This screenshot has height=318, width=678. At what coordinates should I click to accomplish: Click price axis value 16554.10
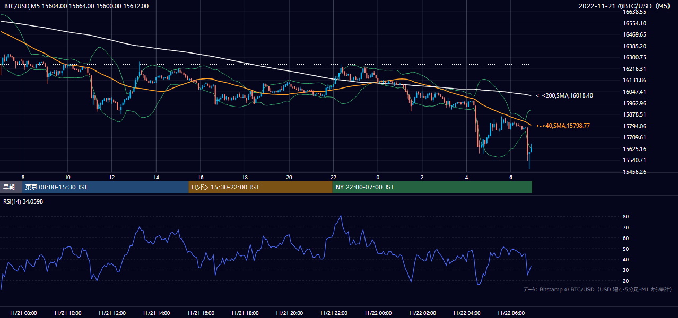[x=634, y=23]
